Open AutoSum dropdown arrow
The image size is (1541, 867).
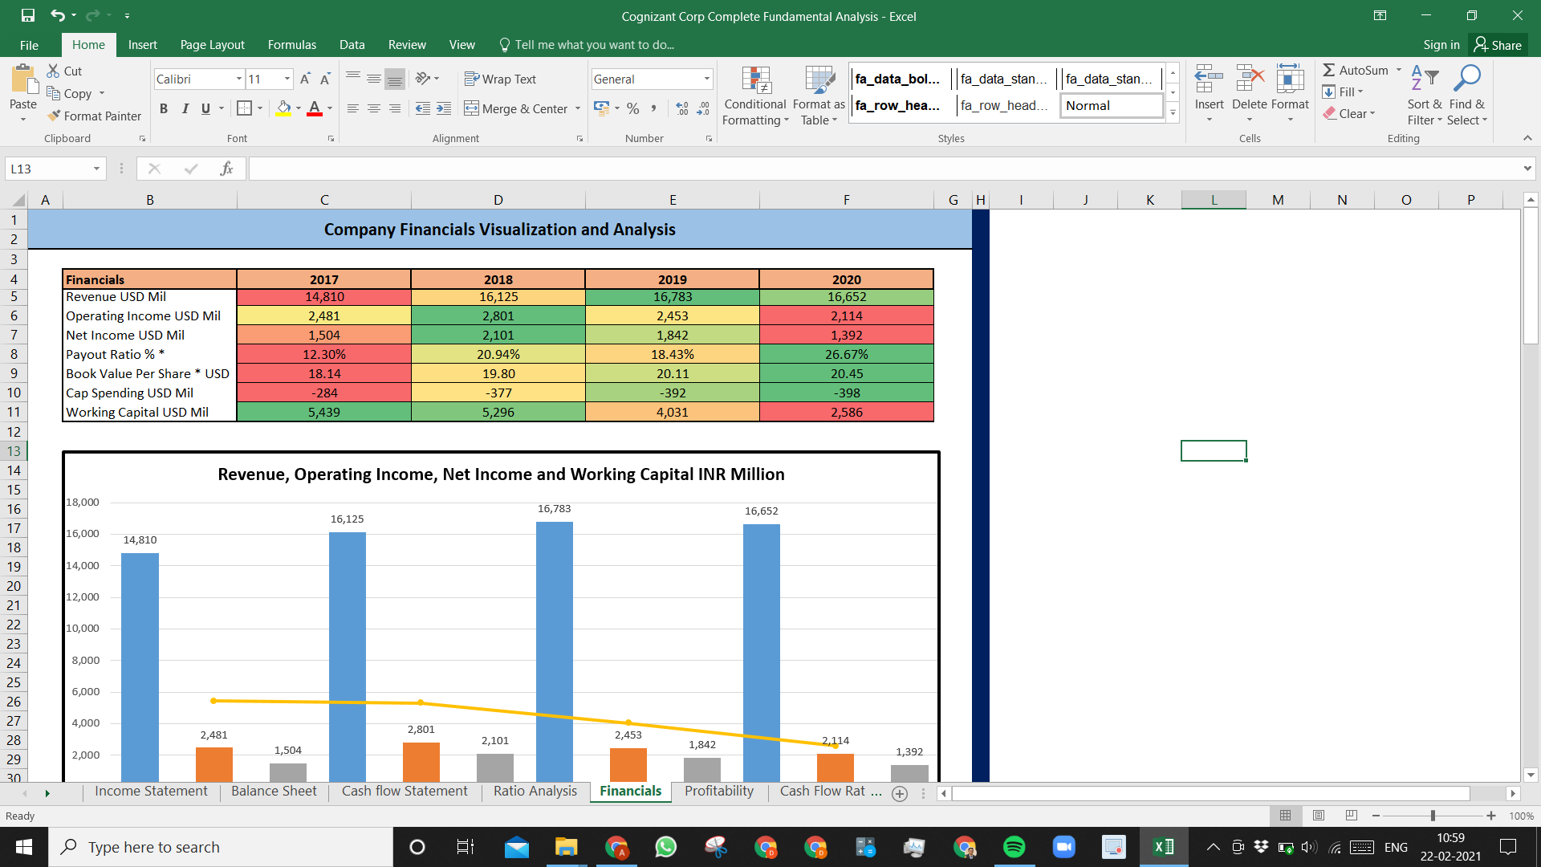point(1399,70)
